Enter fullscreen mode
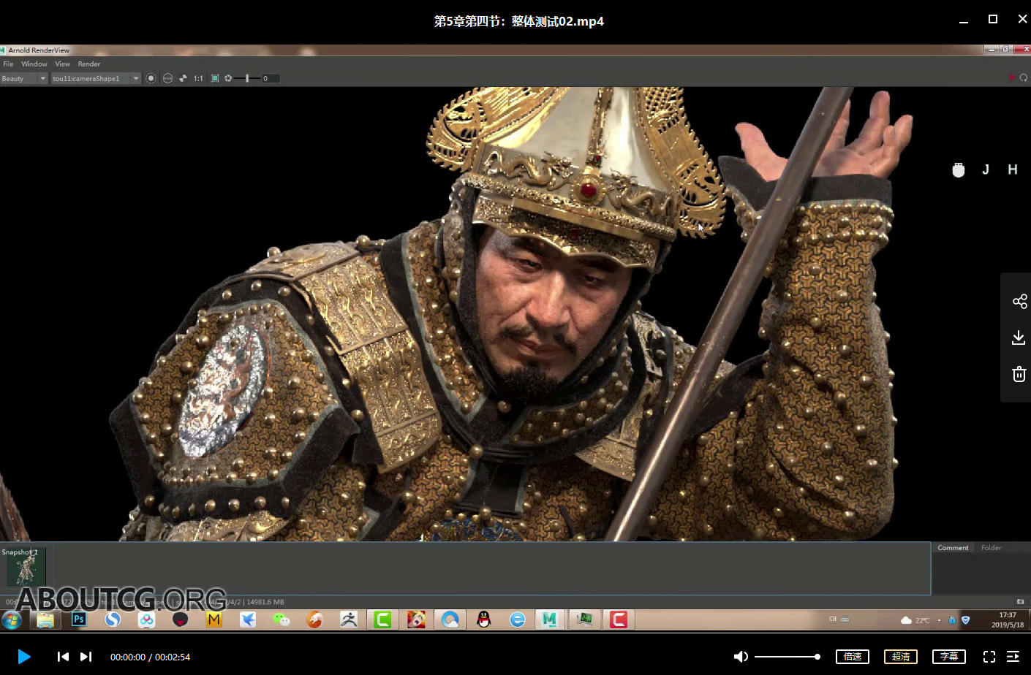The width and height of the screenshot is (1031, 675). pos(989,657)
